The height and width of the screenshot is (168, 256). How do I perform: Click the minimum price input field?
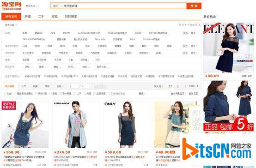point(74,86)
